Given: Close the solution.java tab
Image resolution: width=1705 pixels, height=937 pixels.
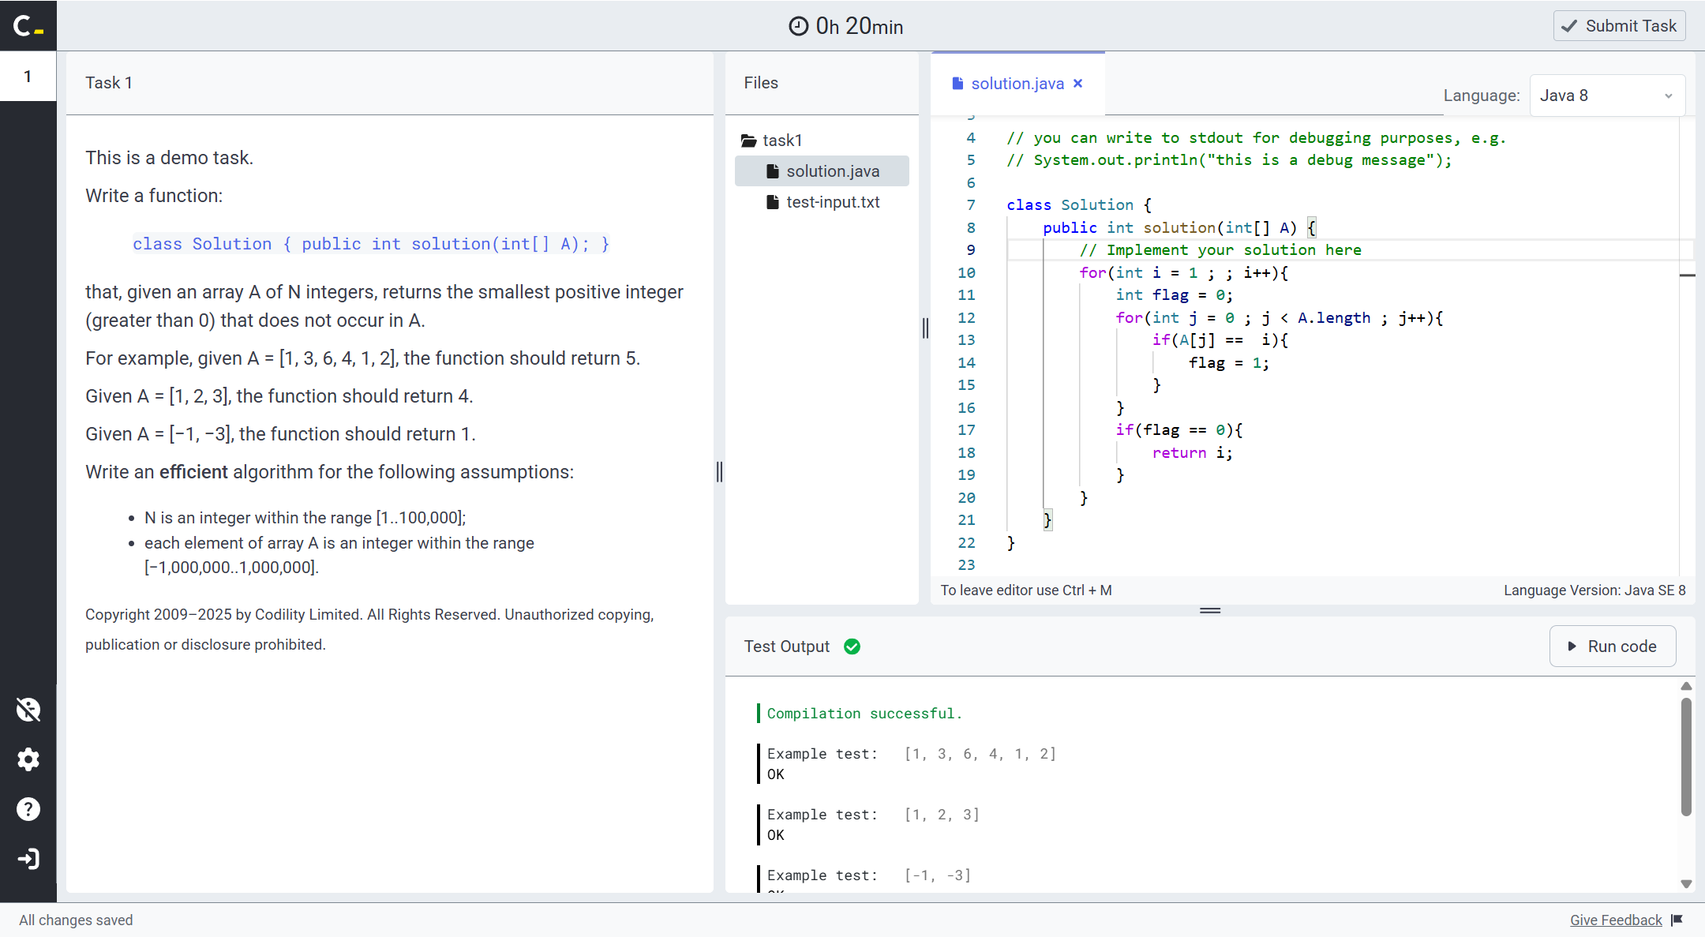Looking at the screenshot, I should point(1078,84).
